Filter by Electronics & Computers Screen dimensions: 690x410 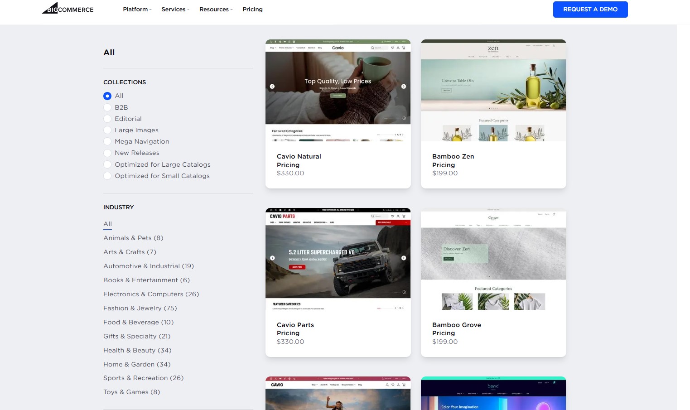(151, 294)
